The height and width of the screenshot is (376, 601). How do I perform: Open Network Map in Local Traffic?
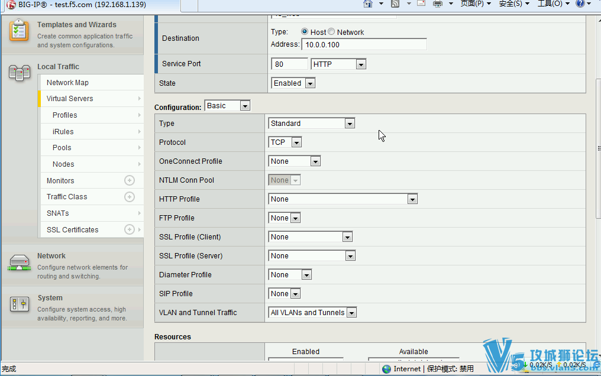pyautogui.click(x=67, y=83)
